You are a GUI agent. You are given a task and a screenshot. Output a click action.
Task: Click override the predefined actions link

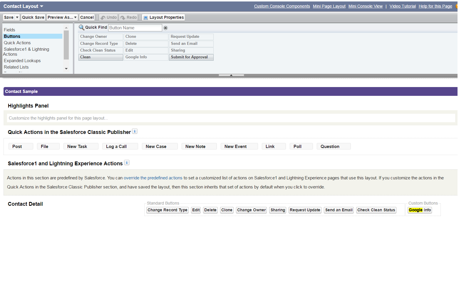153,178
